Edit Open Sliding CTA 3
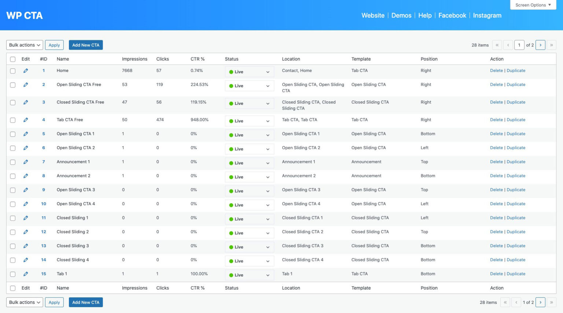The image size is (563, 313). pos(26,190)
